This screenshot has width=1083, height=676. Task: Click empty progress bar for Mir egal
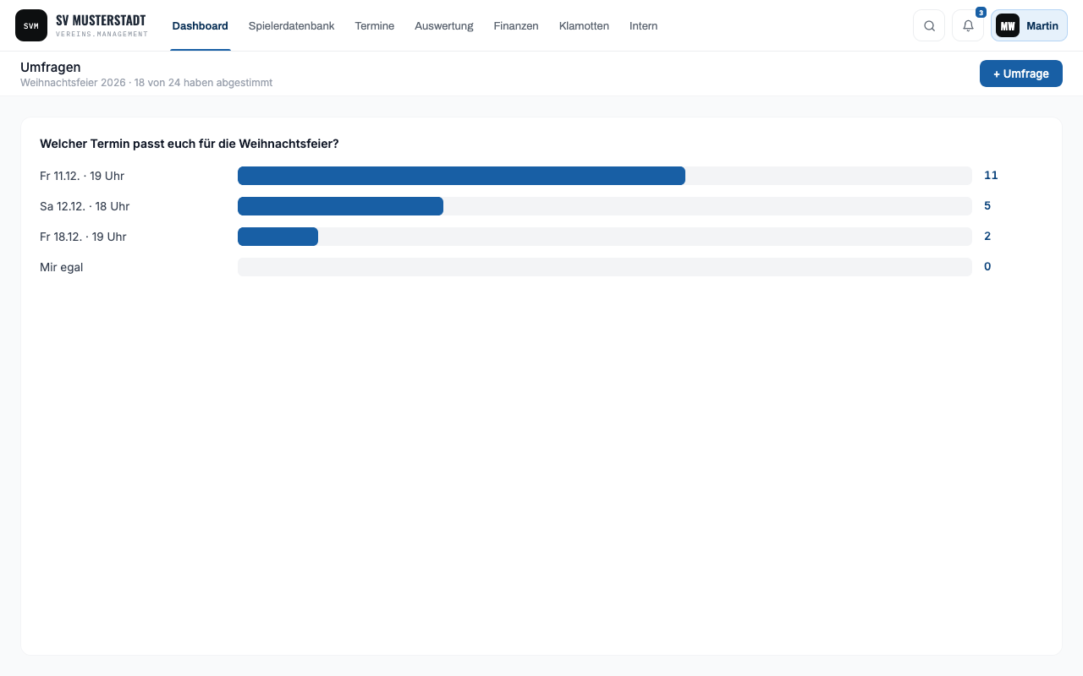[605, 267]
